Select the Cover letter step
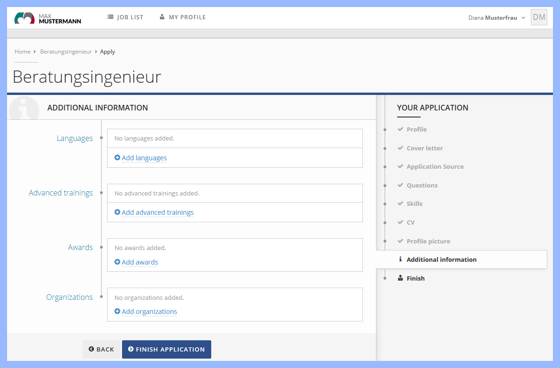Screen dimensions: 560x368 (423, 148)
